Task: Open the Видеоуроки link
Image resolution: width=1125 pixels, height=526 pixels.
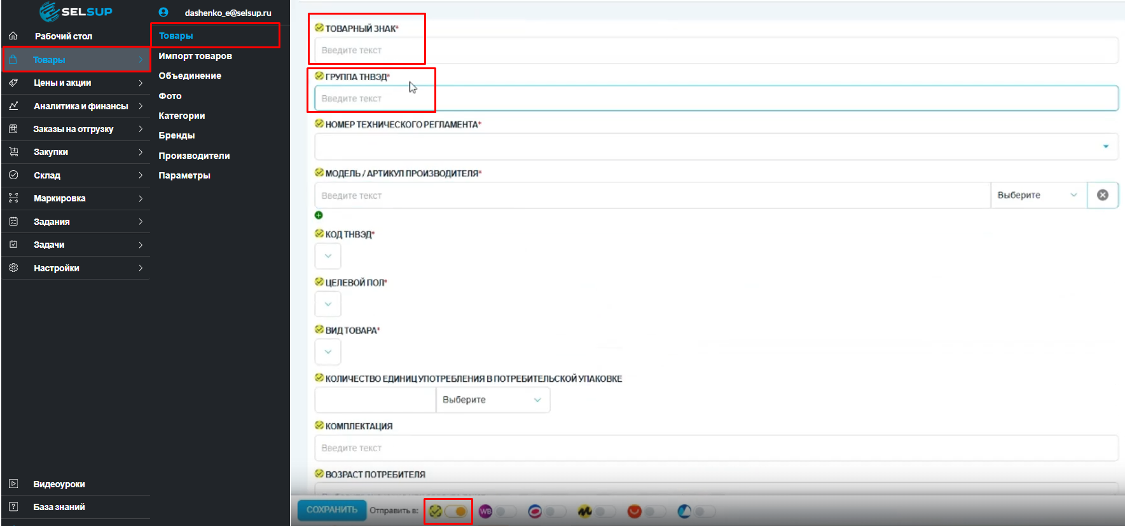Action: [59, 483]
